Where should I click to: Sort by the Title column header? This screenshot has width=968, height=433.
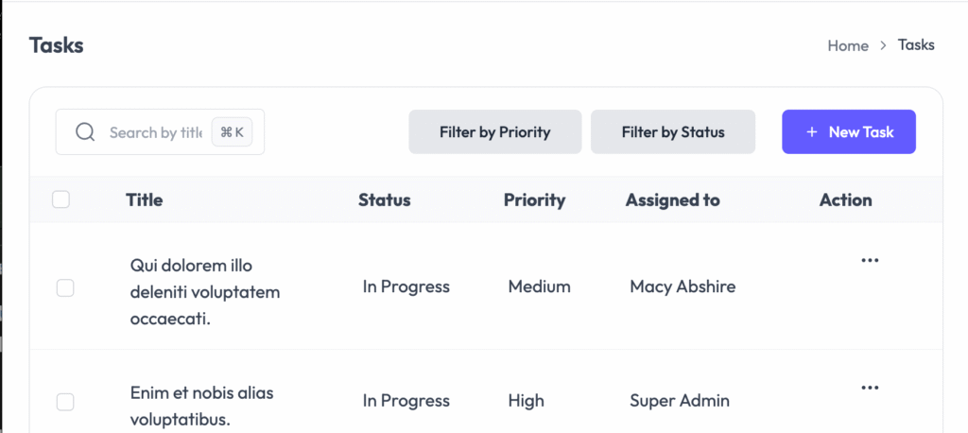(145, 200)
